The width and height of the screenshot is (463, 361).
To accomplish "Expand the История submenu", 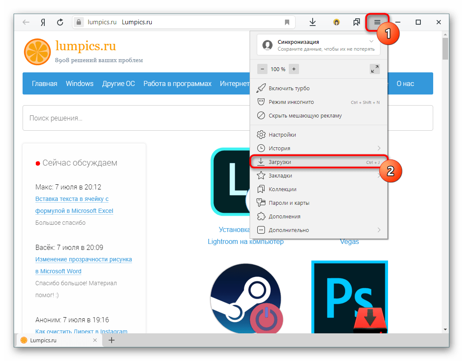I will (x=379, y=148).
